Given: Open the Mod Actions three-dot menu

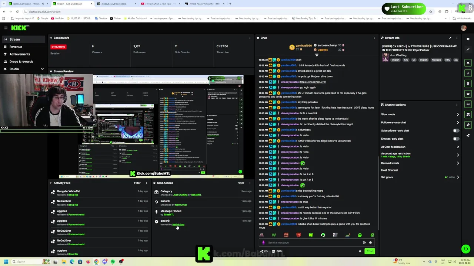Looking at the screenshot, I should point(250,183).
